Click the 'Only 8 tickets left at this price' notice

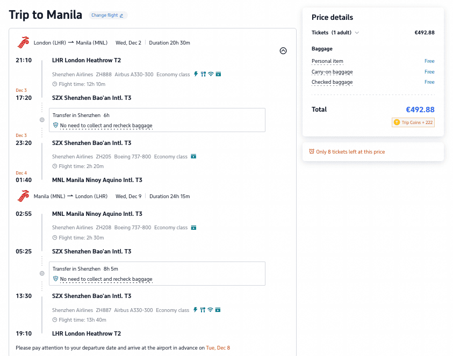point(350,152)
